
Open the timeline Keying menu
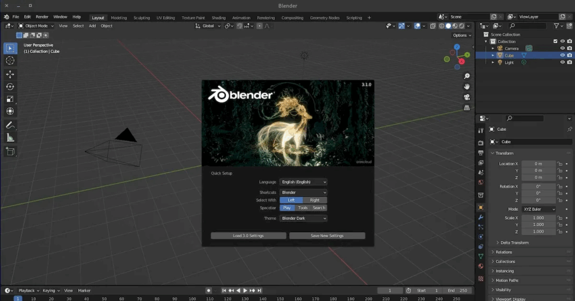pyautogui.click(x=51, y=290)
